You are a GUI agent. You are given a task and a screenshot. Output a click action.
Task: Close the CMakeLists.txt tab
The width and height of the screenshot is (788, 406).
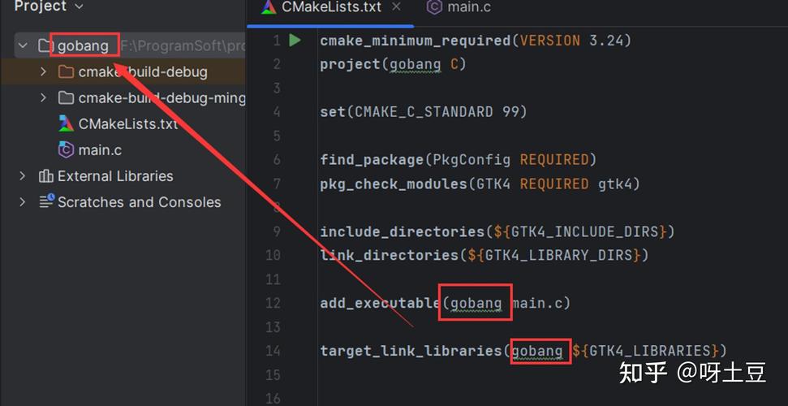[x=396, y=6]
